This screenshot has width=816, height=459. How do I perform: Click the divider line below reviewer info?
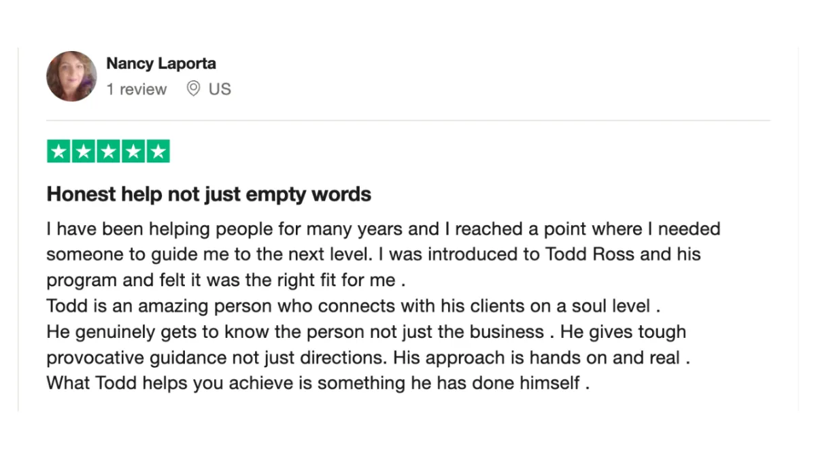408,121
